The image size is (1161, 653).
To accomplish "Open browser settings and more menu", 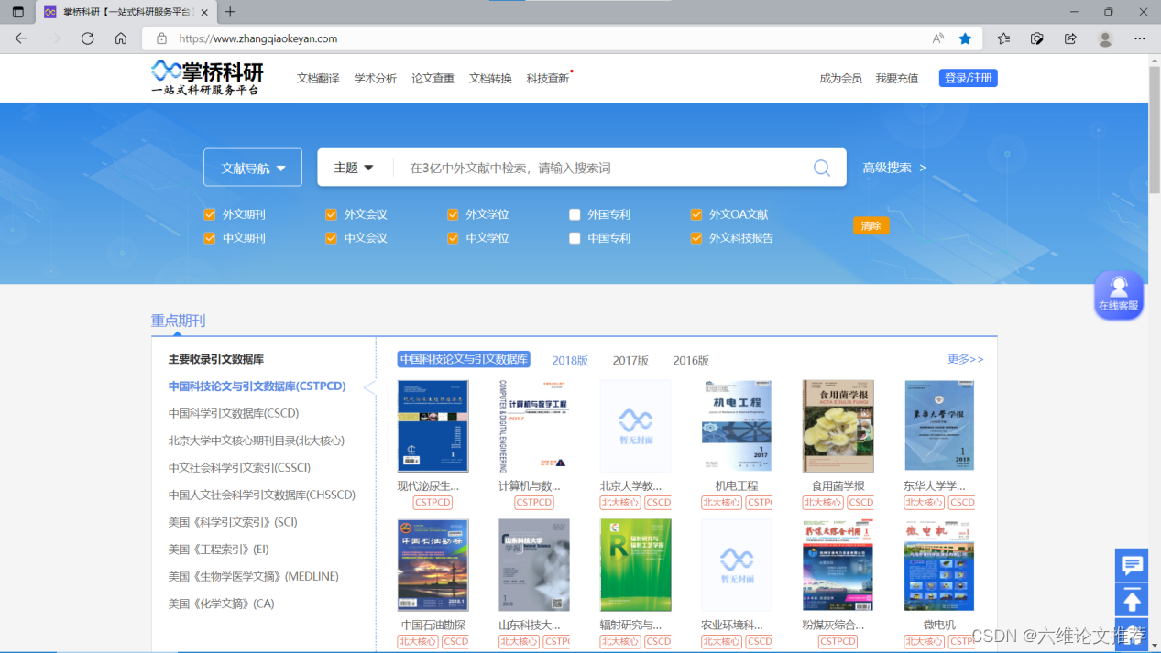I will tap(1140, 38).
